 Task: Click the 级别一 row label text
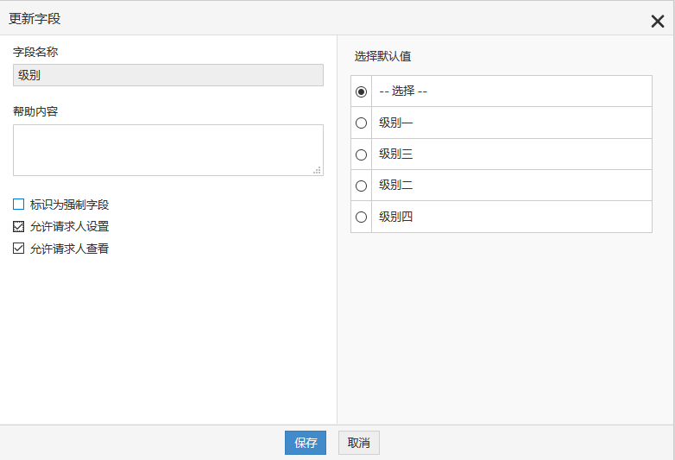(396, 123)
